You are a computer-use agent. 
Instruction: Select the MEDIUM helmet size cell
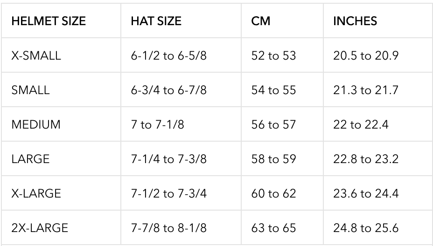[x=61, y=124]
